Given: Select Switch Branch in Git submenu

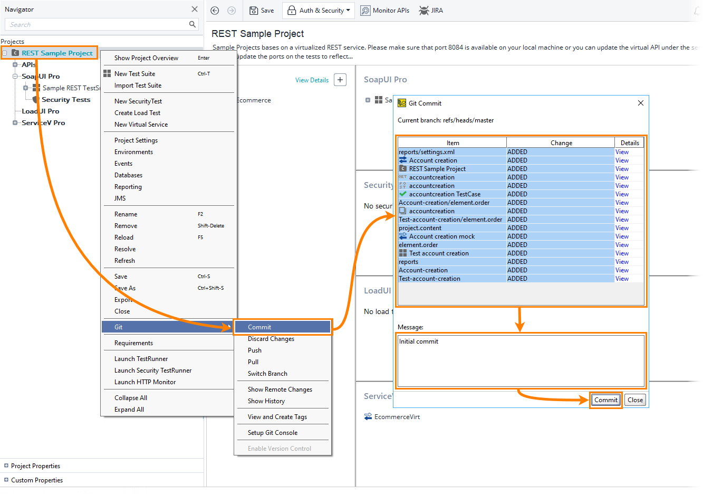Looking at the screenshot, I should [283, 374].
